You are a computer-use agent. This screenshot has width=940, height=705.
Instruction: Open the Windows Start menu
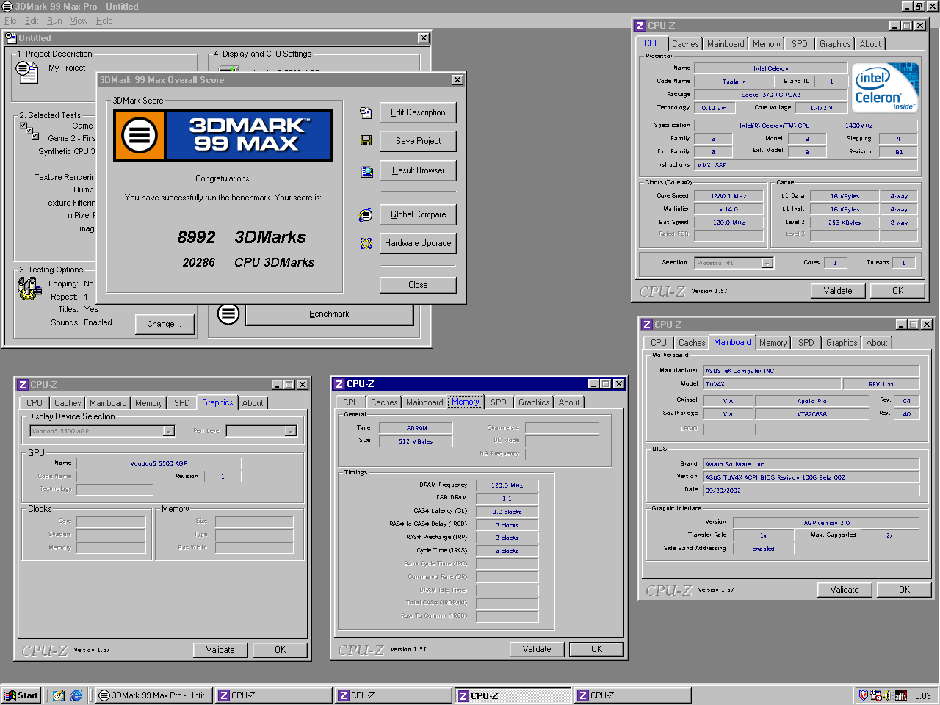pos(21,695)
